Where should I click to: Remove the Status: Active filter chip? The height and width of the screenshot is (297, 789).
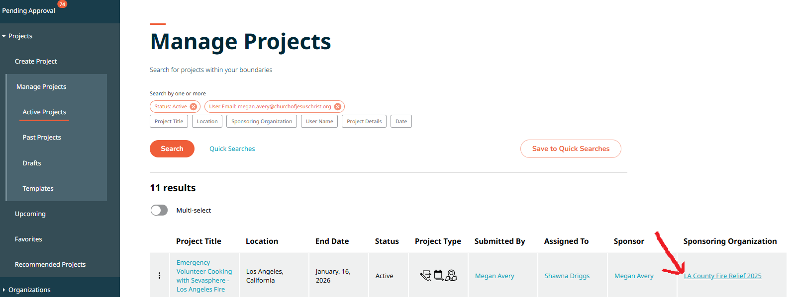(194, 107)
